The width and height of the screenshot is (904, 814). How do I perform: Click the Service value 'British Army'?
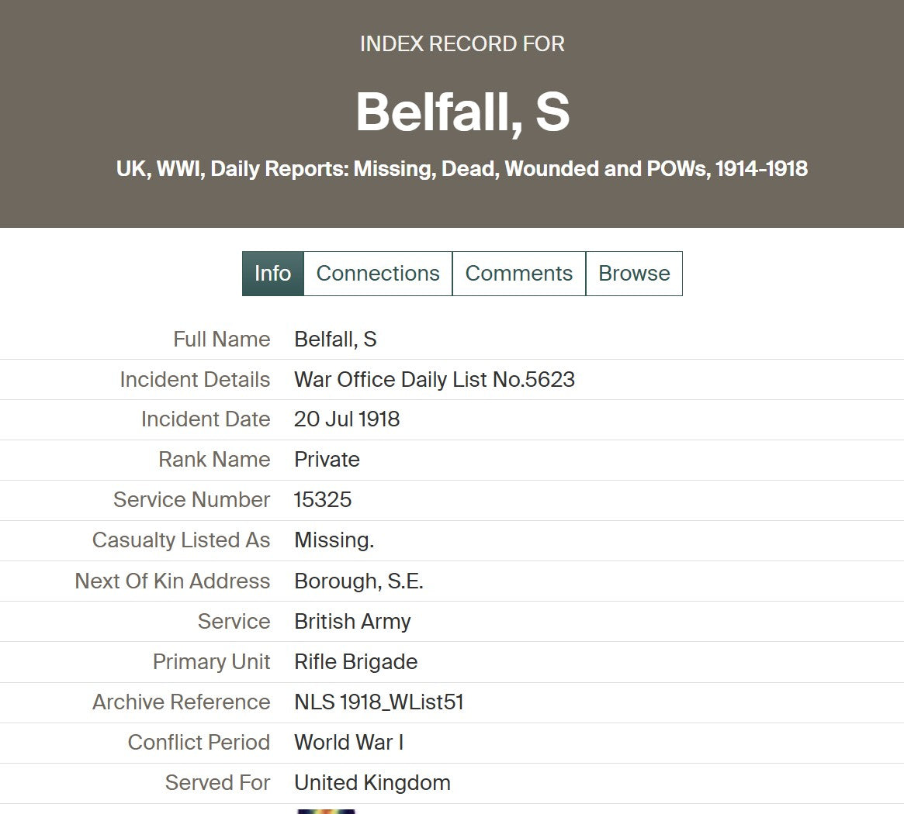click(352, 622)
